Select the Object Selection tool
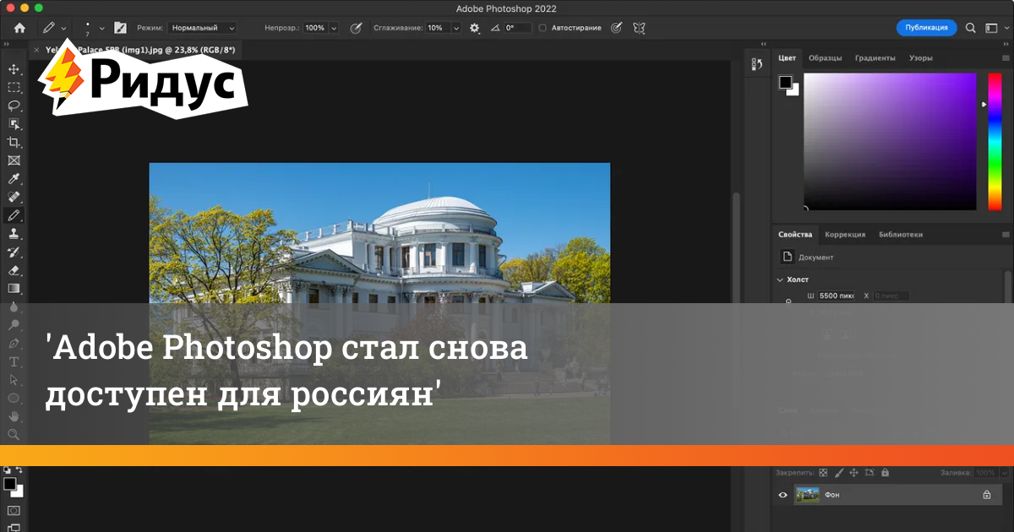This screenshot has height=532, width=1014. pos(14,124)
